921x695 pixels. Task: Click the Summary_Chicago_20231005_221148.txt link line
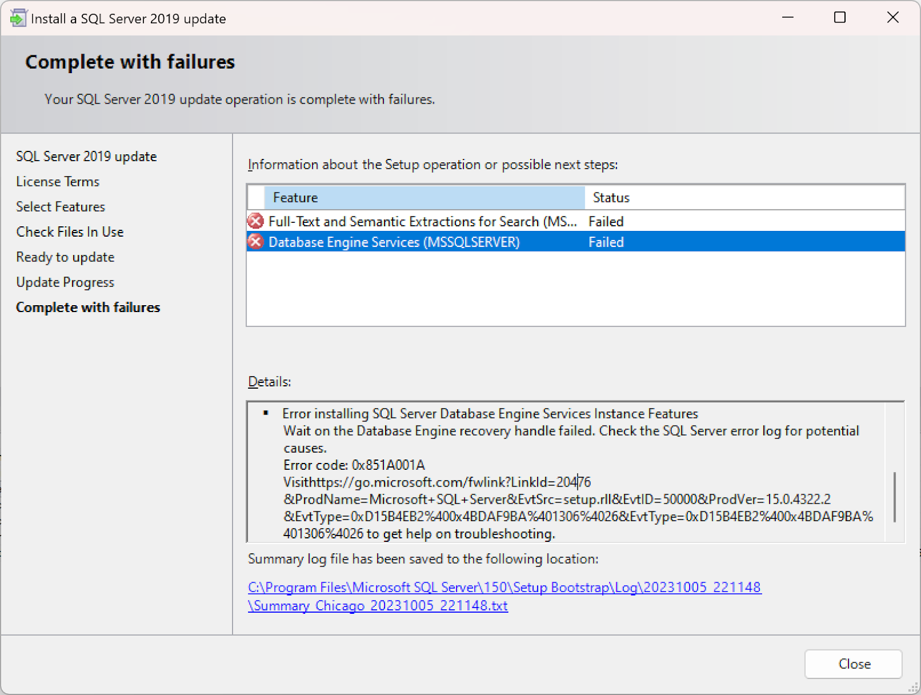click(378, 606)
